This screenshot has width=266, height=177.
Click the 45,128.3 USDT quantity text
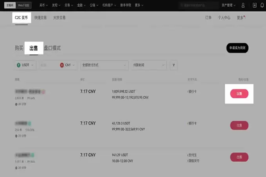click(x=121, y=123)
